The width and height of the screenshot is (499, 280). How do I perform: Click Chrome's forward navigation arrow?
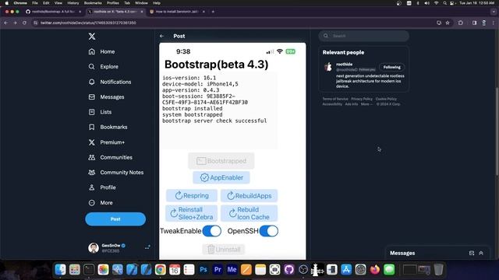click(15, 23)
